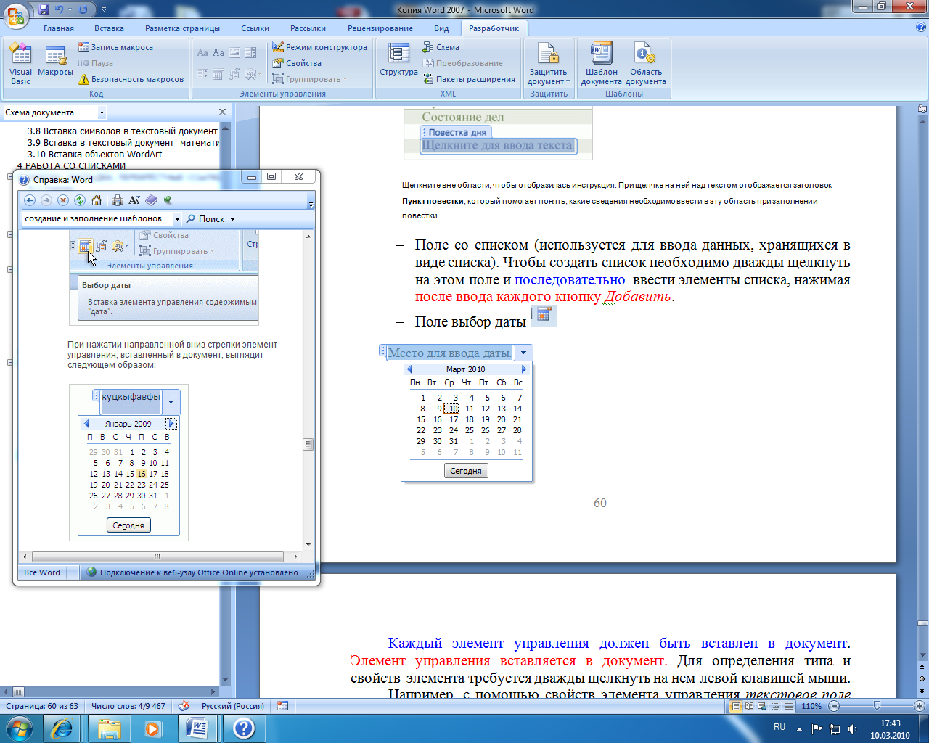This screenshot has width=929, height=743.
Task: Click the zoom slider handle
Action: click(x=877, y=706)
